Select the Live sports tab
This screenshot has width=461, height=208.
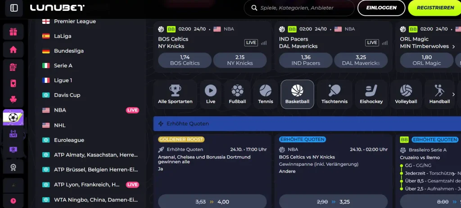[x=211, y=94]
